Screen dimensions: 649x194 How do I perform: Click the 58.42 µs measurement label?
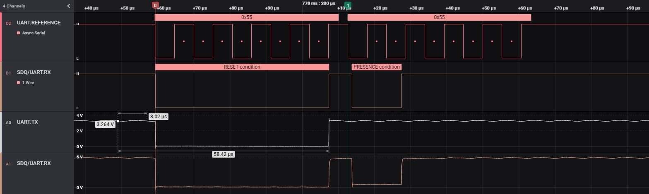tap(223, 154)
